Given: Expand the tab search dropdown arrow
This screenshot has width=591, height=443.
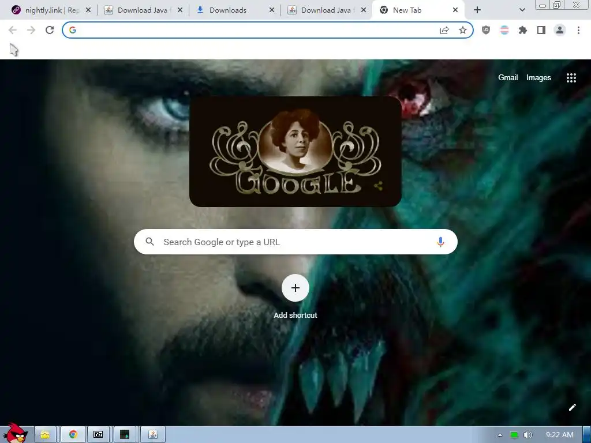Looking at the screenshot, I should point(522,10).
